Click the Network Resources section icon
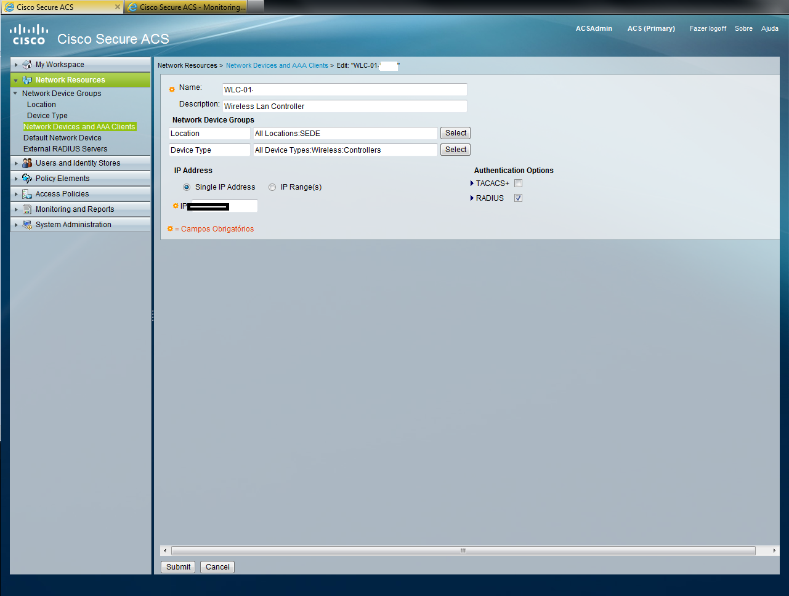Screen dimensions: 789x596 27,80
